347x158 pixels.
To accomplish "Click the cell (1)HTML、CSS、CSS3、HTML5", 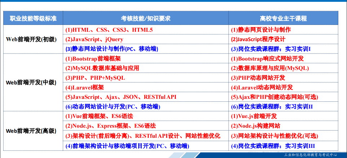I will (146, 30).
